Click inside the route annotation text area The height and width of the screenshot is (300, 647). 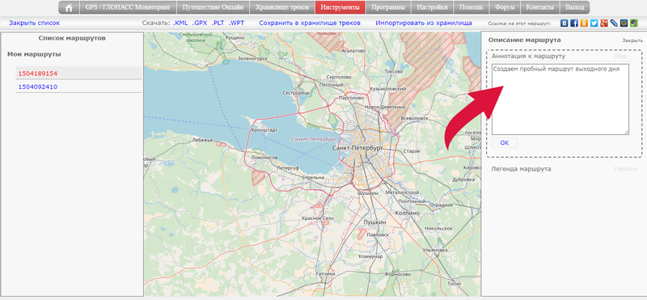point(560,99)
